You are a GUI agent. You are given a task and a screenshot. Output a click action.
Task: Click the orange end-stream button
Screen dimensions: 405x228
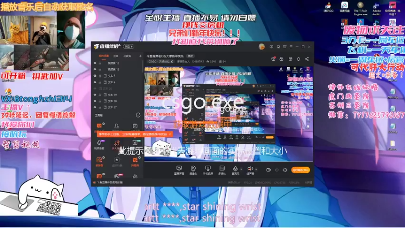pyautogui.click(x=300, y=170)
